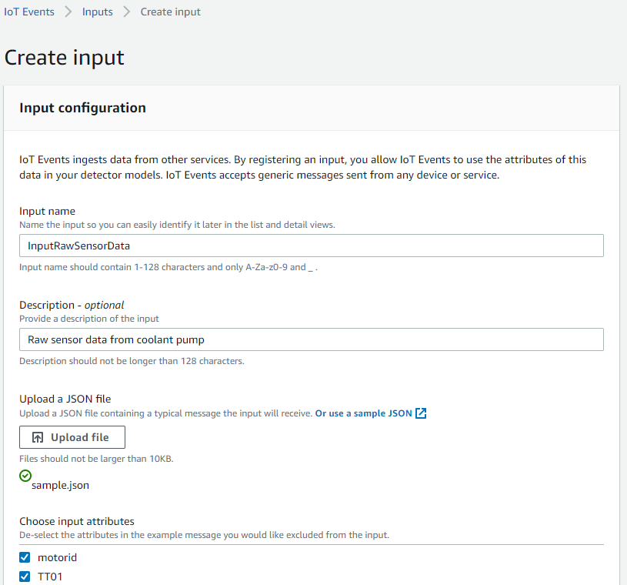Click the TT01 attribute label
Image resolution: width=627 pixels, height=585 pixels.
click(x=52, y=576)
